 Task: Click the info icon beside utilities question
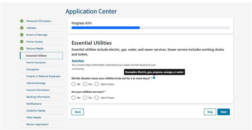click(x=154, y=78)
